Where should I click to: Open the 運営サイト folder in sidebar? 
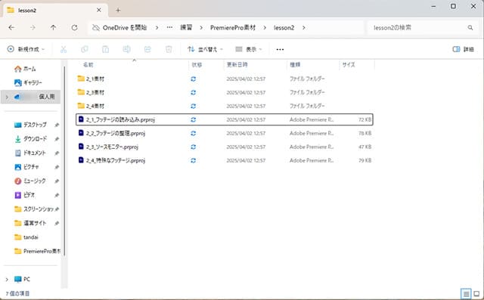(x=30, y=223)
